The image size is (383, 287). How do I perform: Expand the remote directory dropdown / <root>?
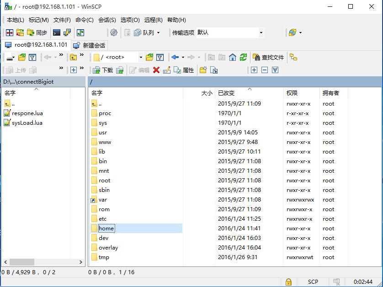tap(141, 58)
